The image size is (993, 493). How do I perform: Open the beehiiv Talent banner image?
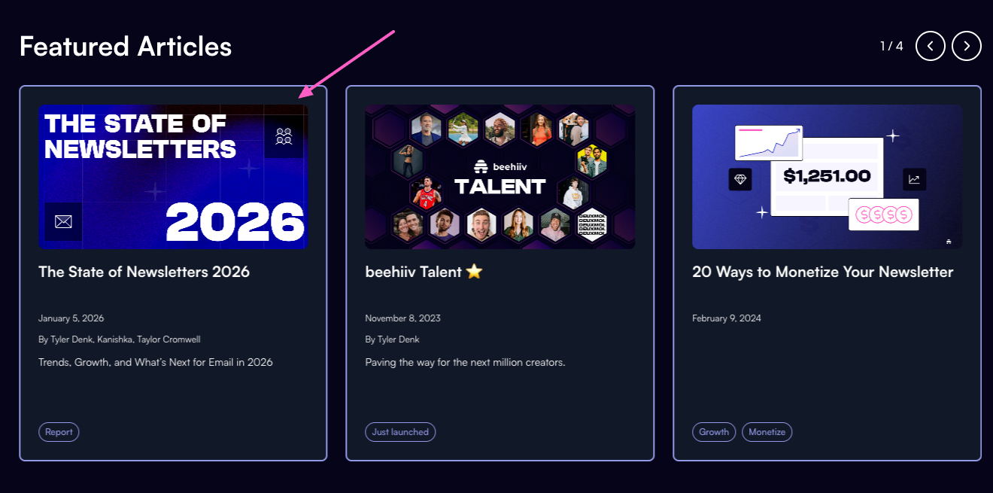pos(500,177)
